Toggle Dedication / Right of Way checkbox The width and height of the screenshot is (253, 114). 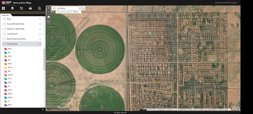(x=5, y=29)
